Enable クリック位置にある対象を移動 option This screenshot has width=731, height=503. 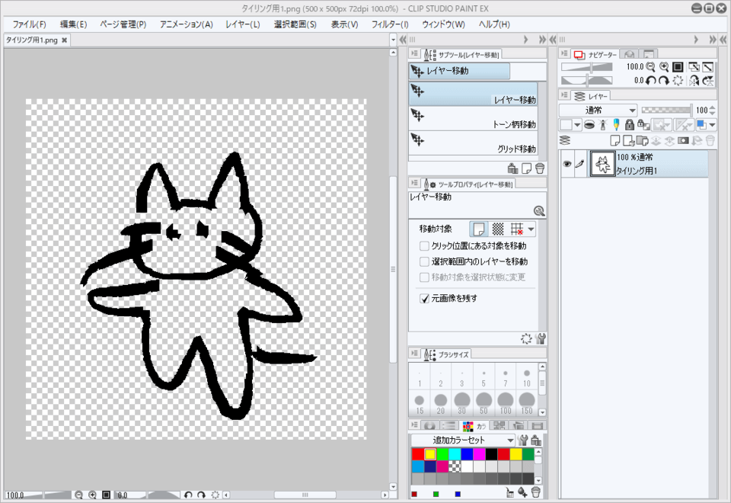[x=424, y=245]
